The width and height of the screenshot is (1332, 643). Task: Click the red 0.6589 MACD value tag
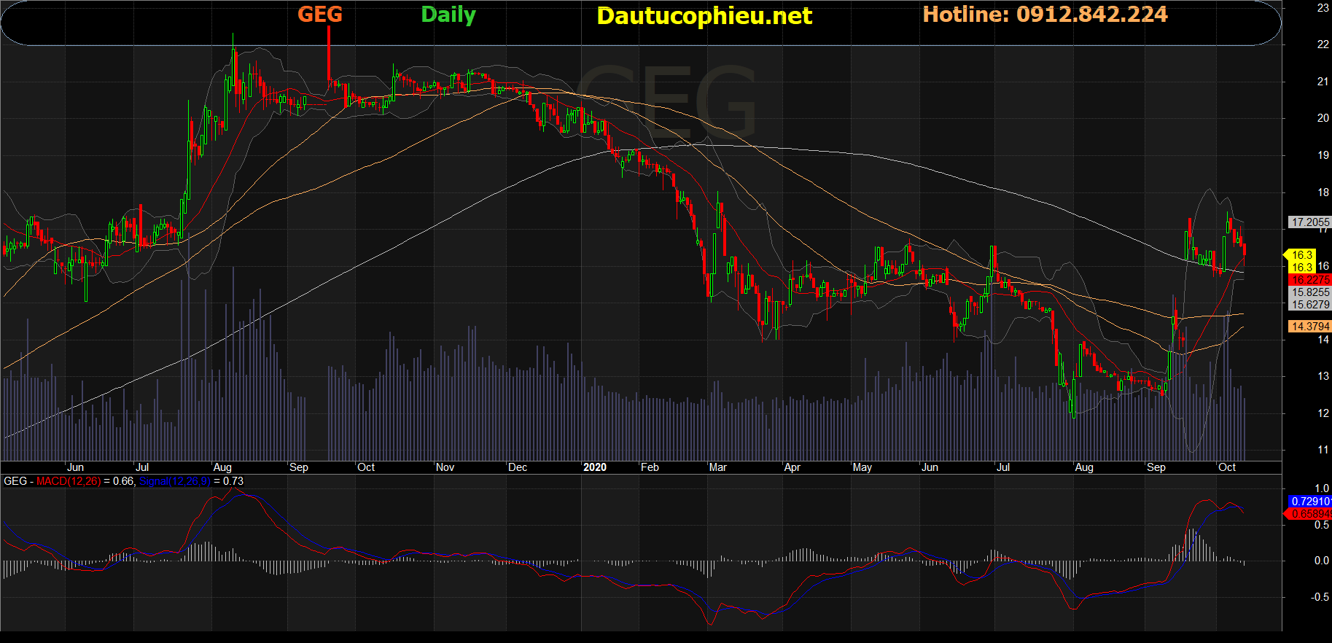[1310, 514]
